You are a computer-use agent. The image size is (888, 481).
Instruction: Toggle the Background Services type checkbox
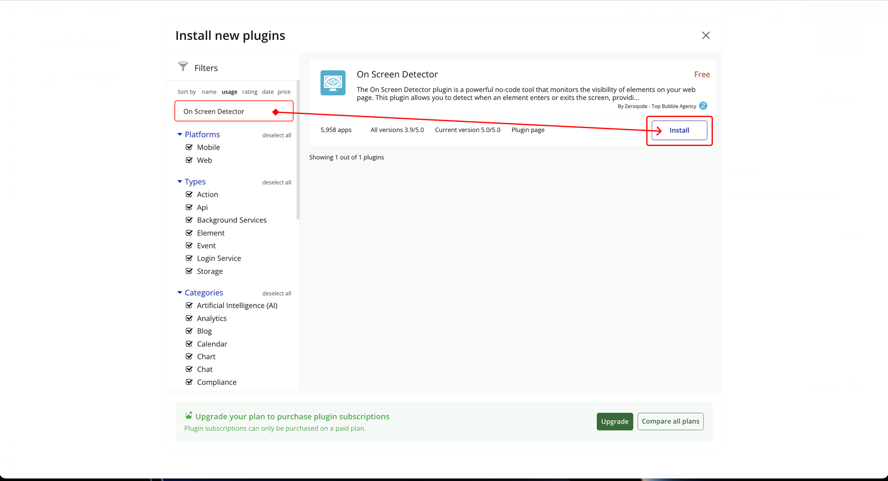pyautogui.click(x=189, y=220)
